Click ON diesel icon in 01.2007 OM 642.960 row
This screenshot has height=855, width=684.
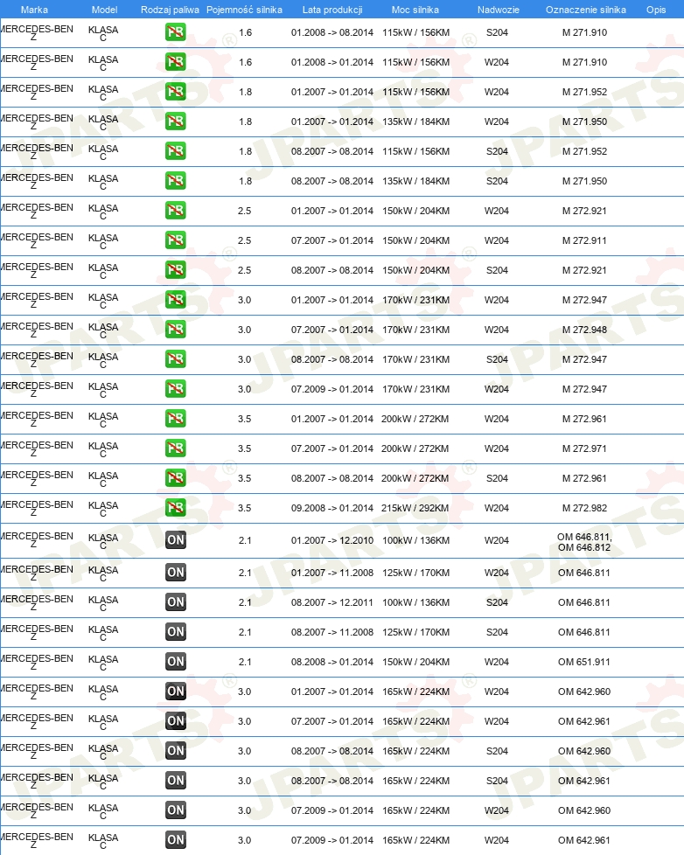[x=176, y=692]
